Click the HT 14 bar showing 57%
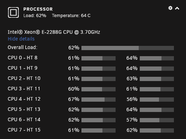Image resolution: width=186 pixels, height=139 pixels. (x=157, y=120)
